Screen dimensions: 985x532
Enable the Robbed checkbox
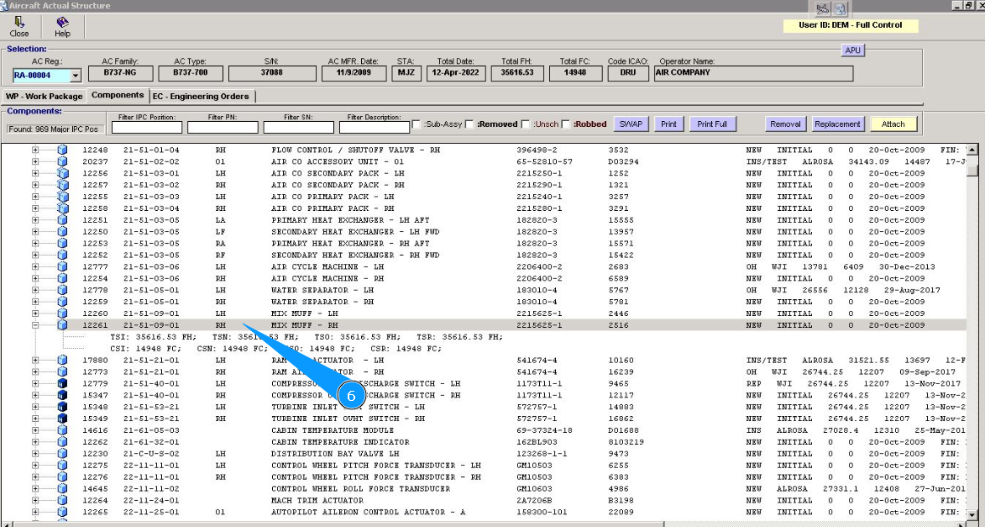565,124
